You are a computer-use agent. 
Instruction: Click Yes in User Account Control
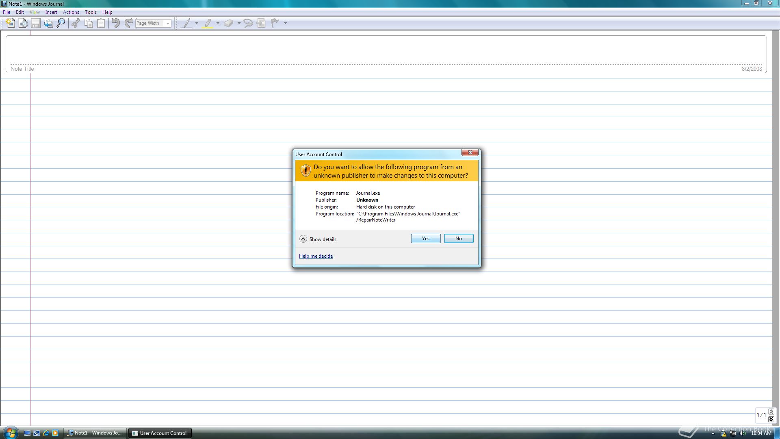[x=426, y=239]
